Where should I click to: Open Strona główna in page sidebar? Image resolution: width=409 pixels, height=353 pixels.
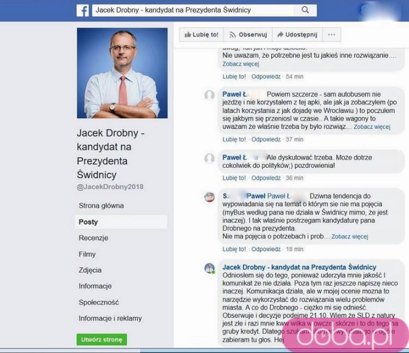(x=101, y=206)
